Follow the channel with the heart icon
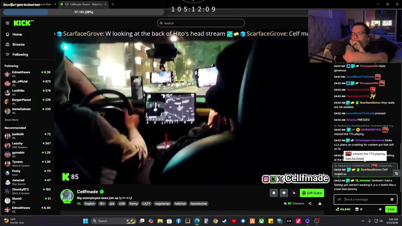This screenshot has height=226, width=402. (284, 193)
